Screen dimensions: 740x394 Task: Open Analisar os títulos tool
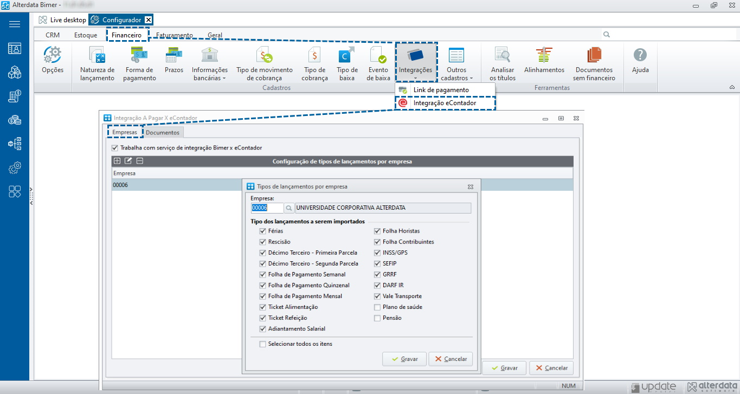click(x=503, y=63)
